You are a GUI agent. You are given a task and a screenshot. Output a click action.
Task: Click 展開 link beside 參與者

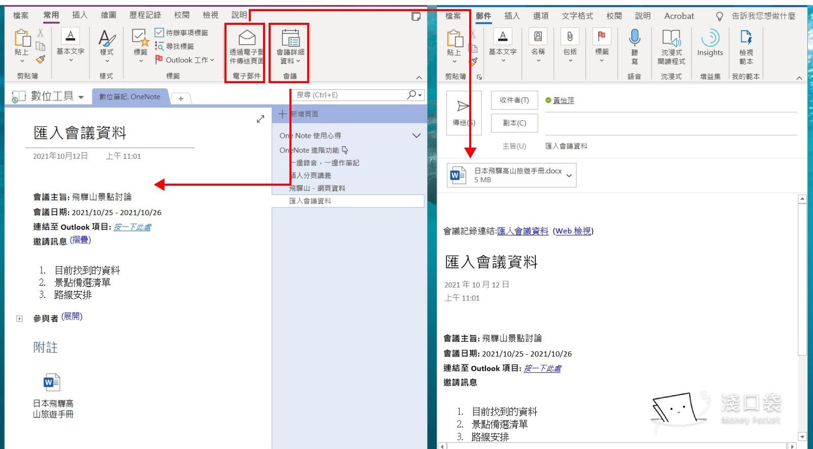click(72, 317)
